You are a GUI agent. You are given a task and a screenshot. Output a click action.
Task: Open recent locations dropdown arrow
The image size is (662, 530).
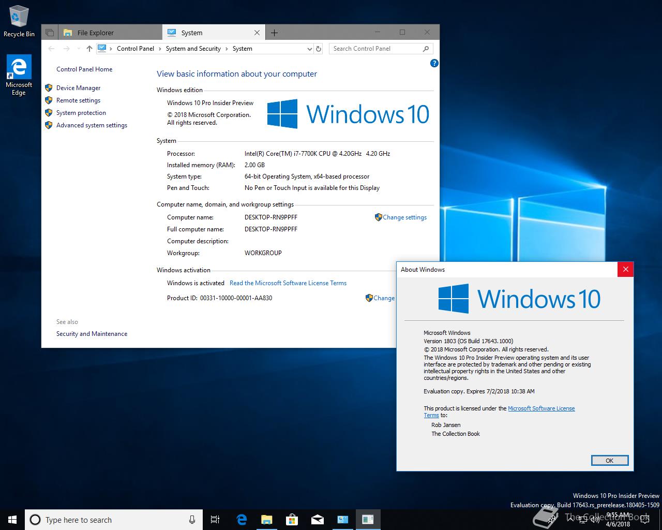[x=78, y=49]
